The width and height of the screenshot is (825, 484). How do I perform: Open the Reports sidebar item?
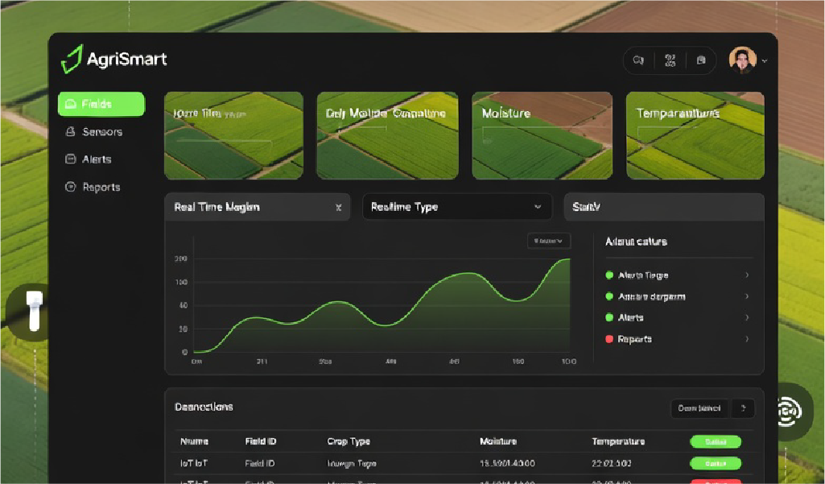[x=93, y=187]
